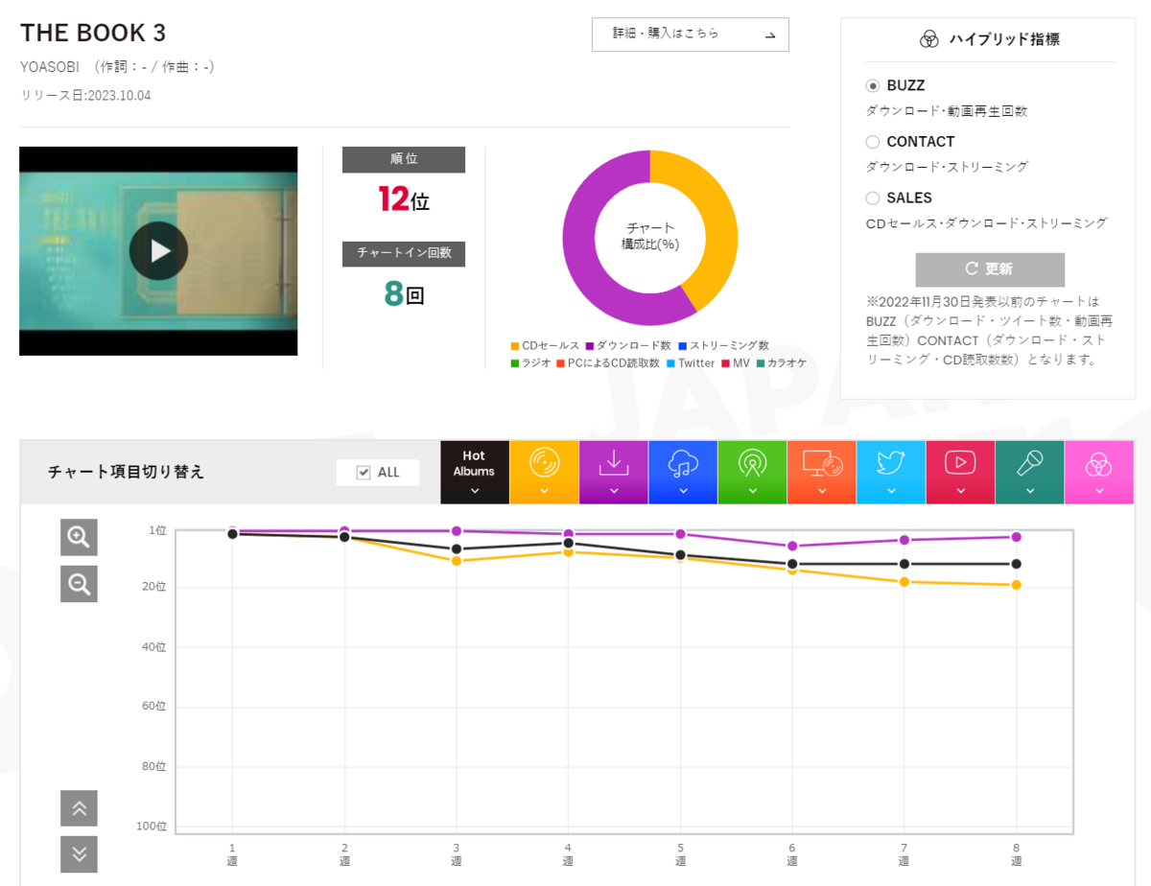This screenshot has width=1151, height=886.
Task: Select the blue streaming cloud icon tab
Action: tap(683, 473)
